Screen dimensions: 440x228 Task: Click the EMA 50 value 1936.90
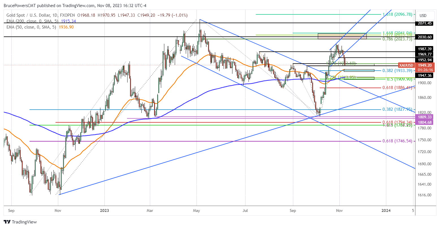66,27
